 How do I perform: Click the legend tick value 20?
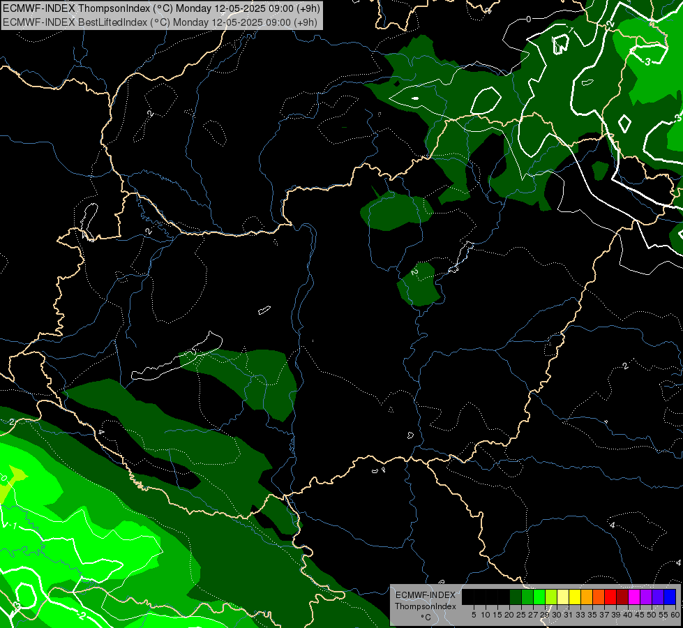pos(509,615)
